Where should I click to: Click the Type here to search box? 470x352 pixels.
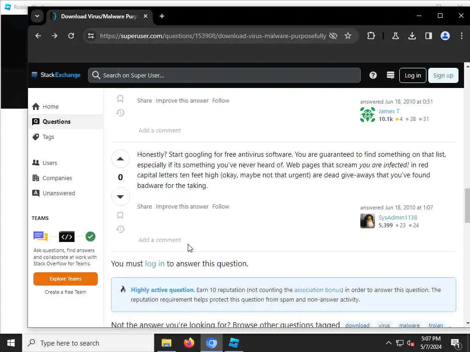coord(88,343)
